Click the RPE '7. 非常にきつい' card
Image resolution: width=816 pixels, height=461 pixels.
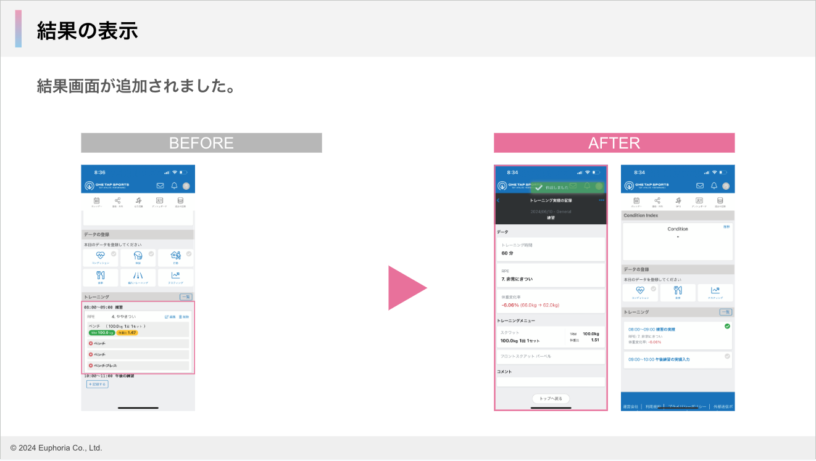551,275
